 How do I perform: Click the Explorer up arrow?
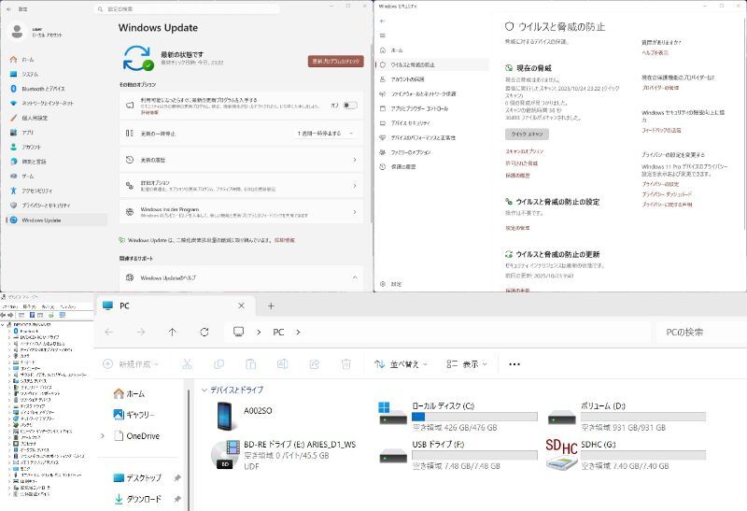coord(173,333)
